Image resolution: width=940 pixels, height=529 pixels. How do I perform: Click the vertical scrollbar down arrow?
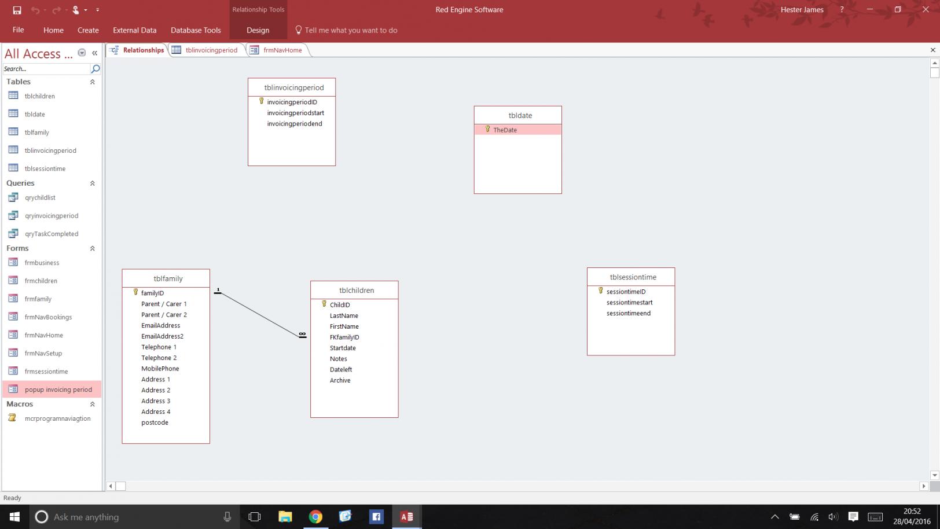click(935, 476)
